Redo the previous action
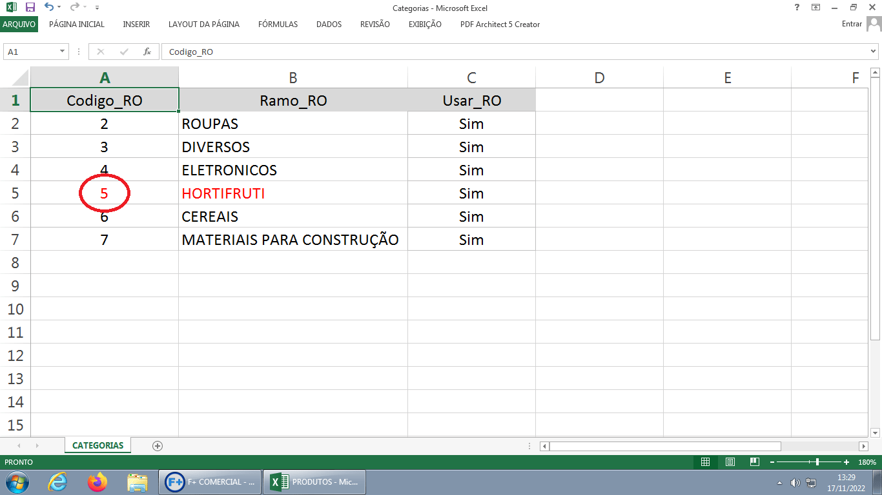 [x=74, y=8]
